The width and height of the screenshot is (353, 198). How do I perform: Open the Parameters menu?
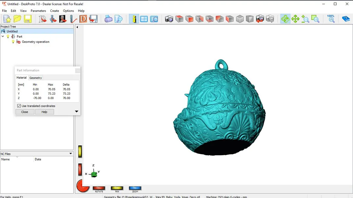pos(38,11)
